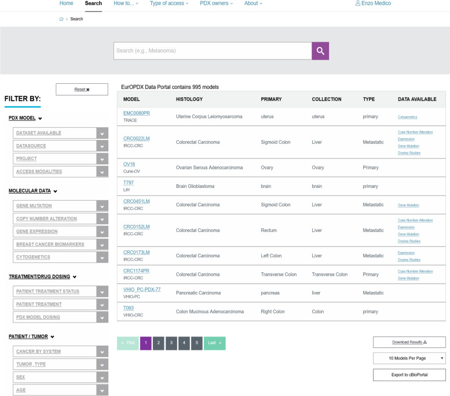Expand the CANCER BY SYSTEM dropdown
The height and width of the screenshot is (396, 450).
[x=61, y=351]
